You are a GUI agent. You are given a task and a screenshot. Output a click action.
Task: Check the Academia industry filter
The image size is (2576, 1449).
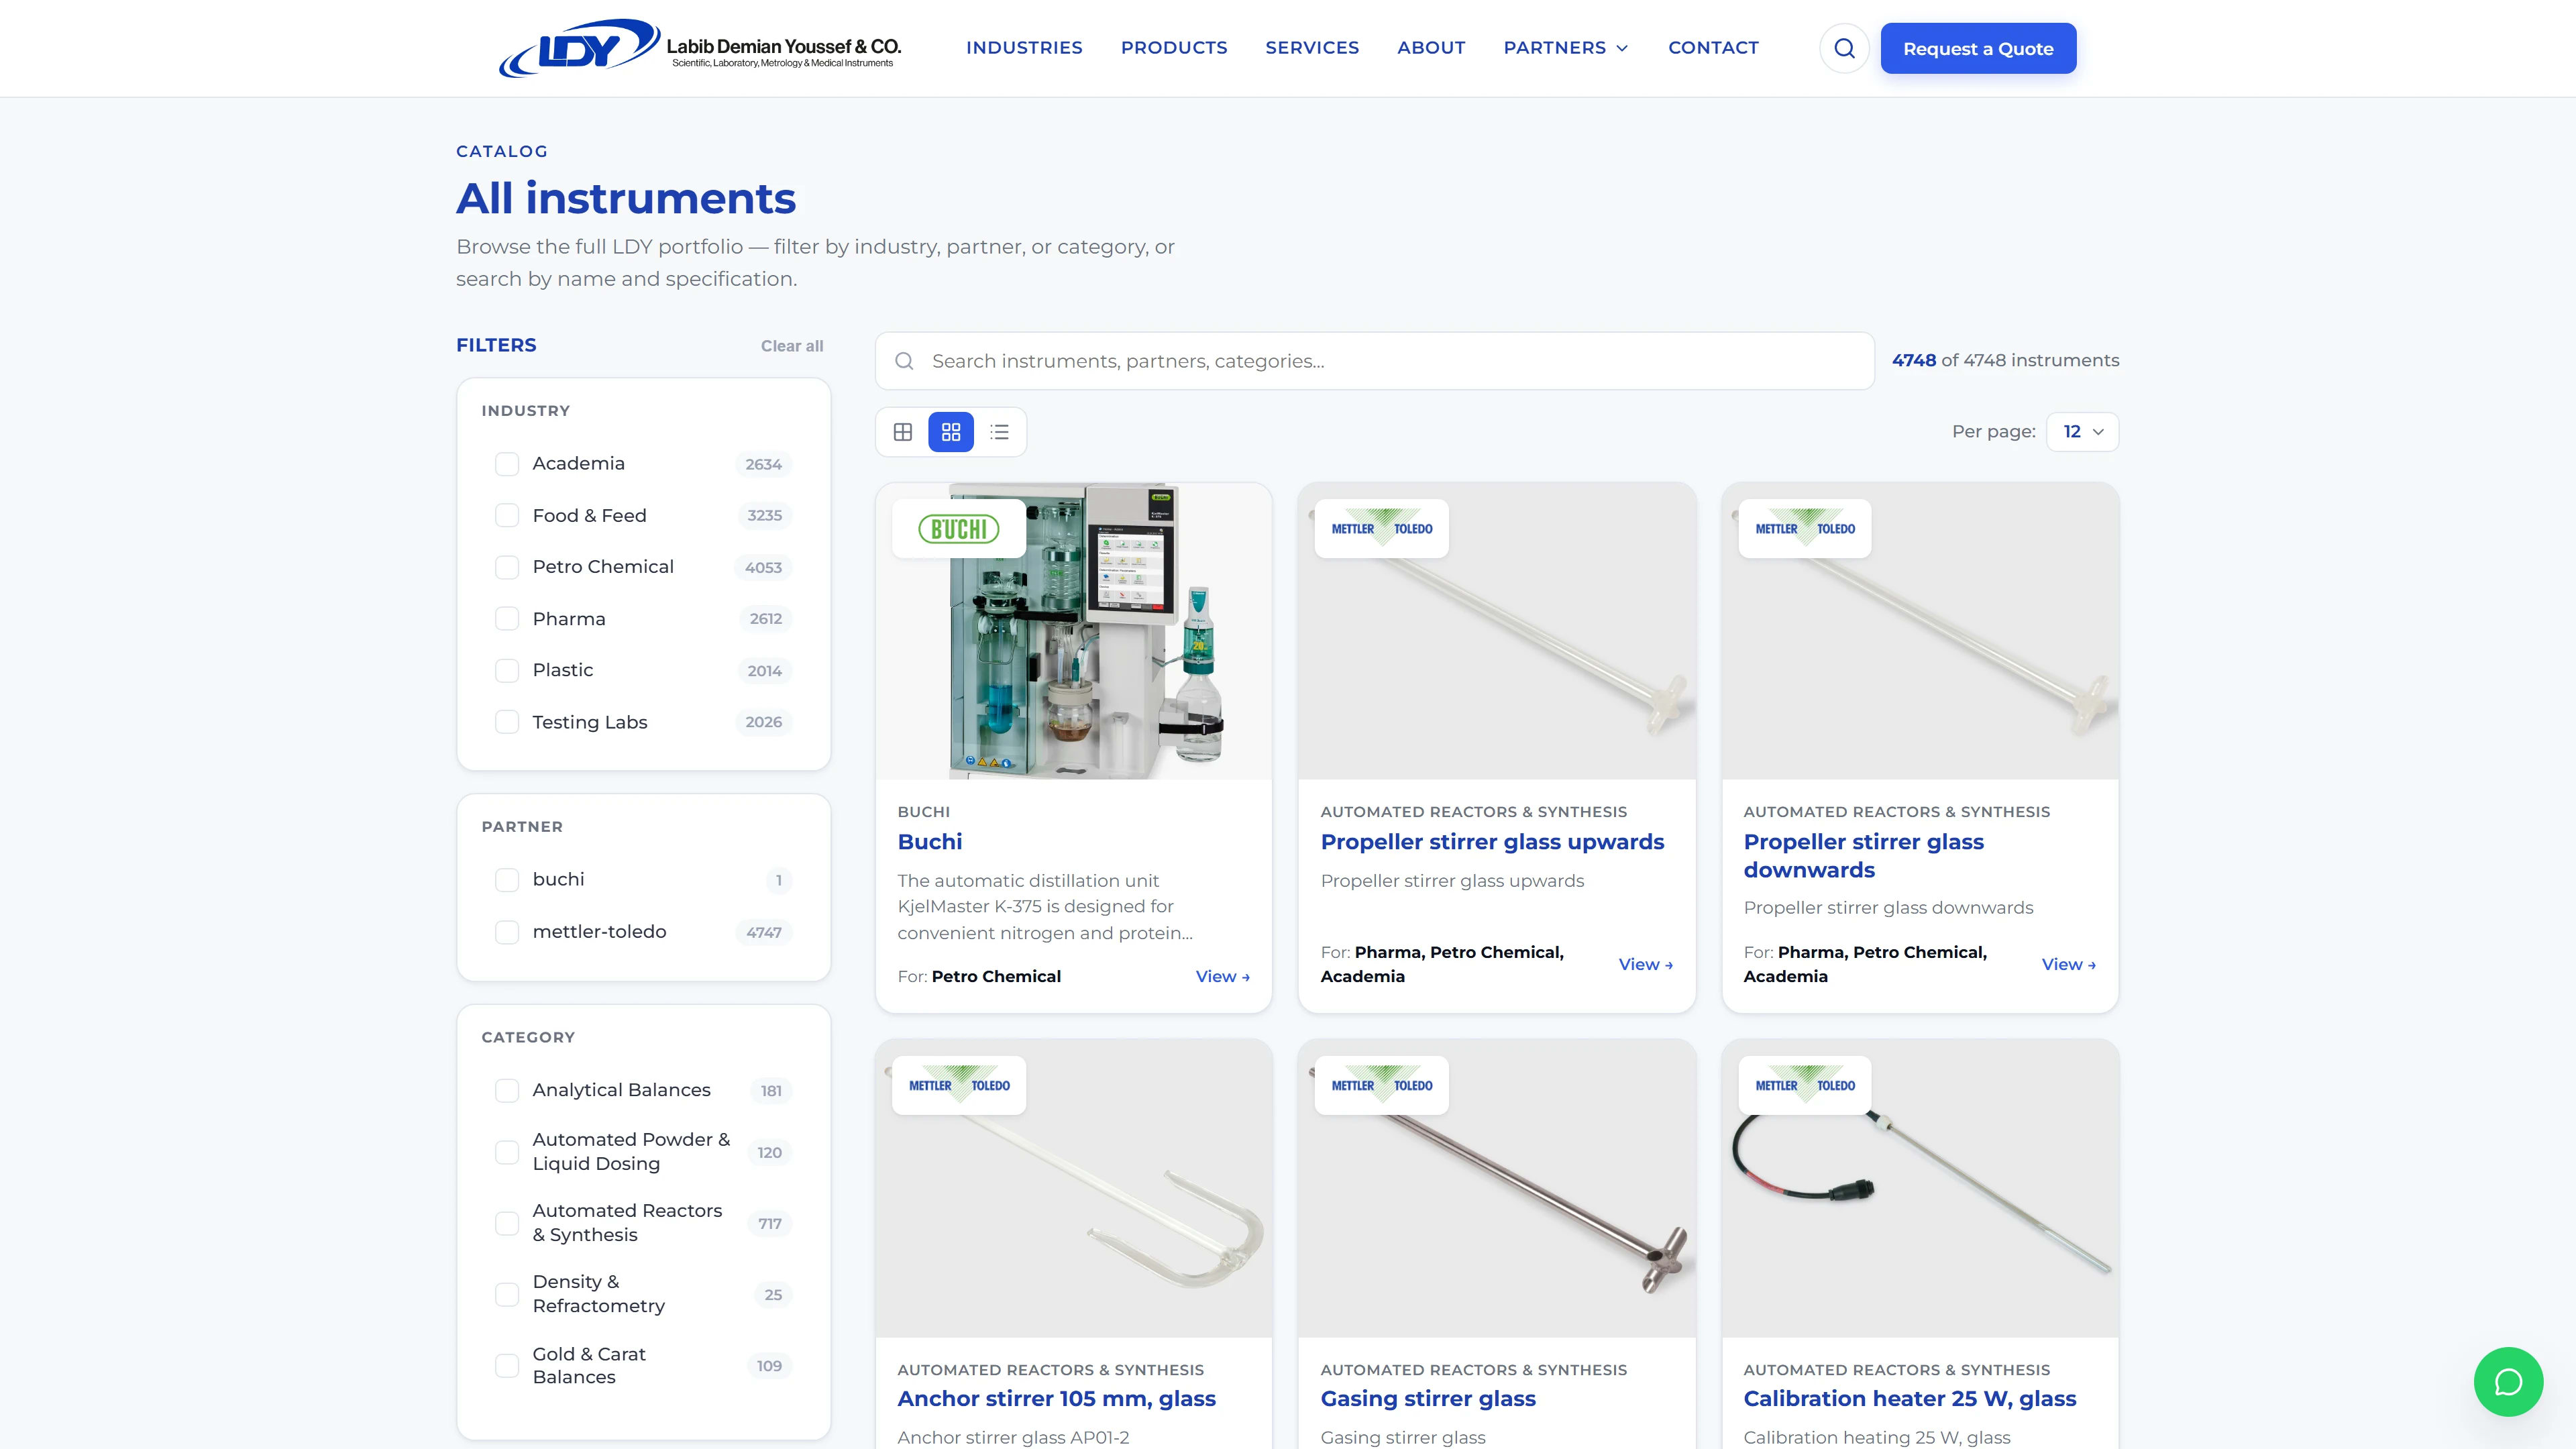507,464
